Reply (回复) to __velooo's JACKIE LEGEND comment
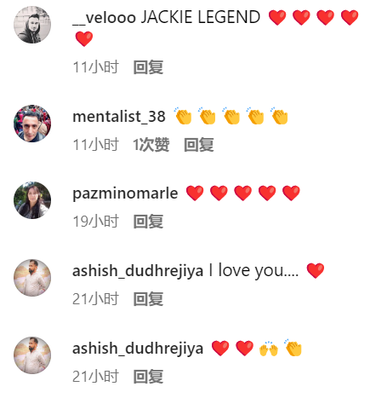This screenshot has width=370, height=398. (x=148, y=67)
